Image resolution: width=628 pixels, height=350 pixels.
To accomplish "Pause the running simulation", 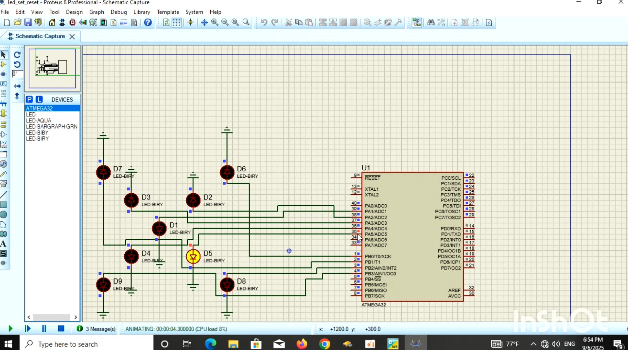I will tap(44, 329).
